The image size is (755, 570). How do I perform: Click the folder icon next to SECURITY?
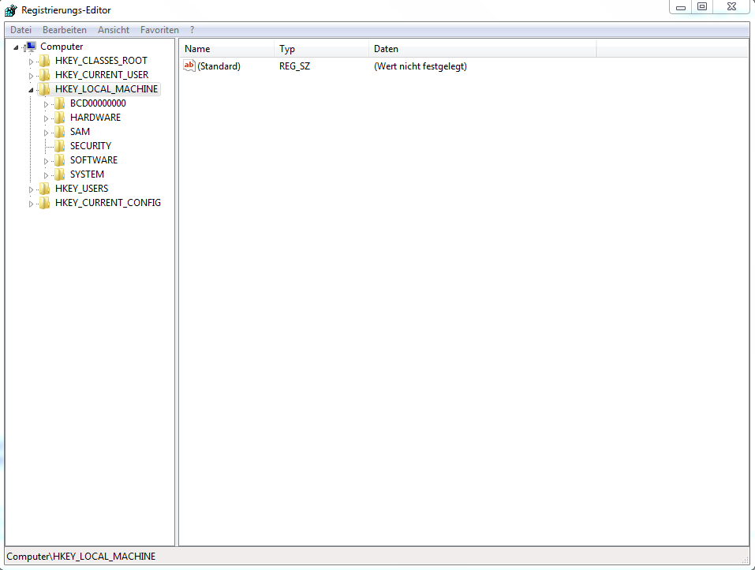[59, 145]
